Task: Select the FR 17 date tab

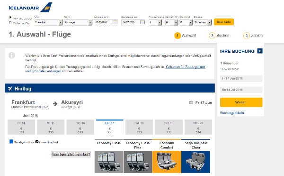Action: (x=110, y=127)
